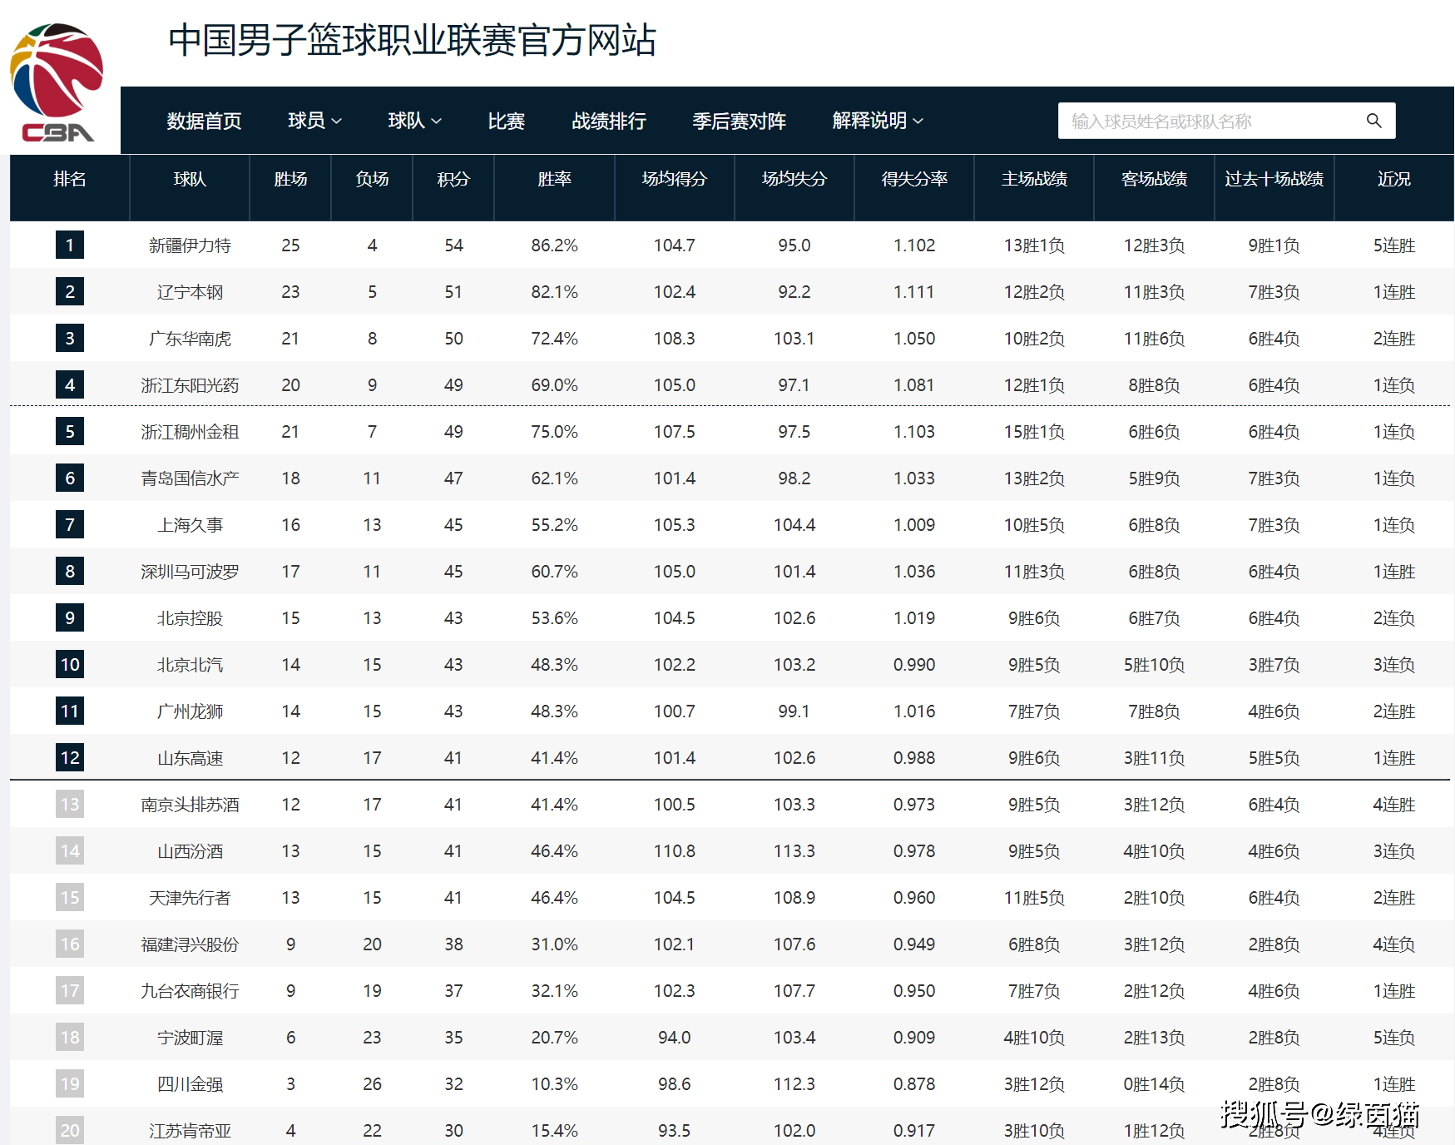Open the 战绩排行 menu item
The width and height of the screenshot is (1455, 1145).
tap(609, 121)
